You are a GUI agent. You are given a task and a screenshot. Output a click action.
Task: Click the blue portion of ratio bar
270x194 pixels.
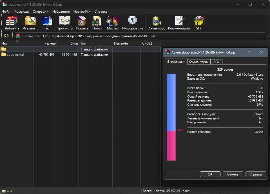click(x=171, y=102)
